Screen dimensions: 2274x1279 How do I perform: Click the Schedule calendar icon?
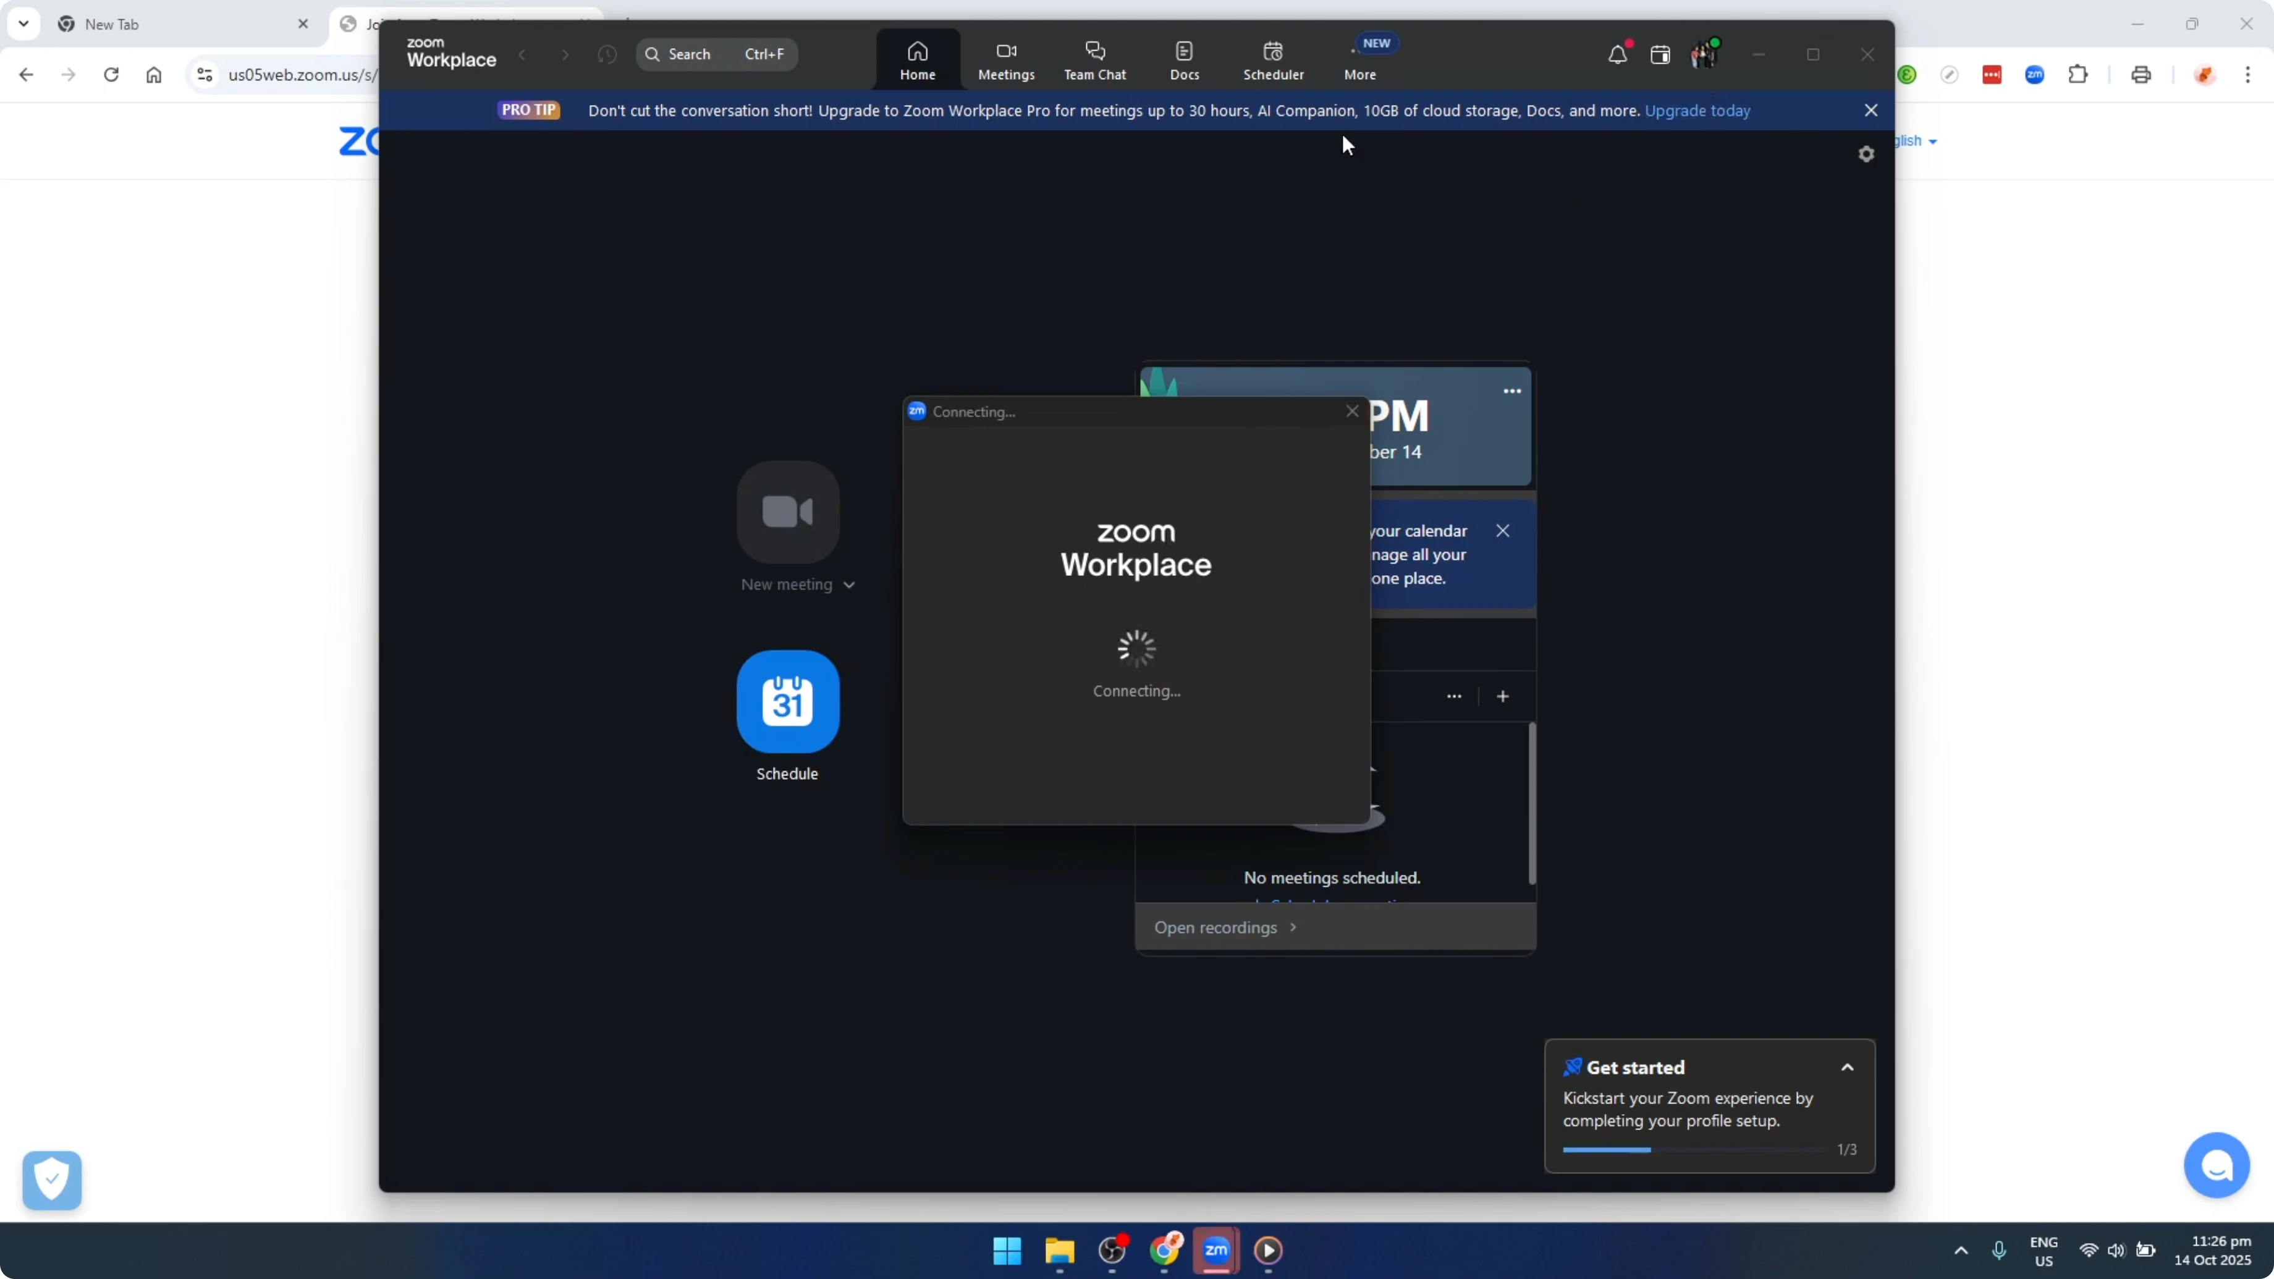click(787, 702)
